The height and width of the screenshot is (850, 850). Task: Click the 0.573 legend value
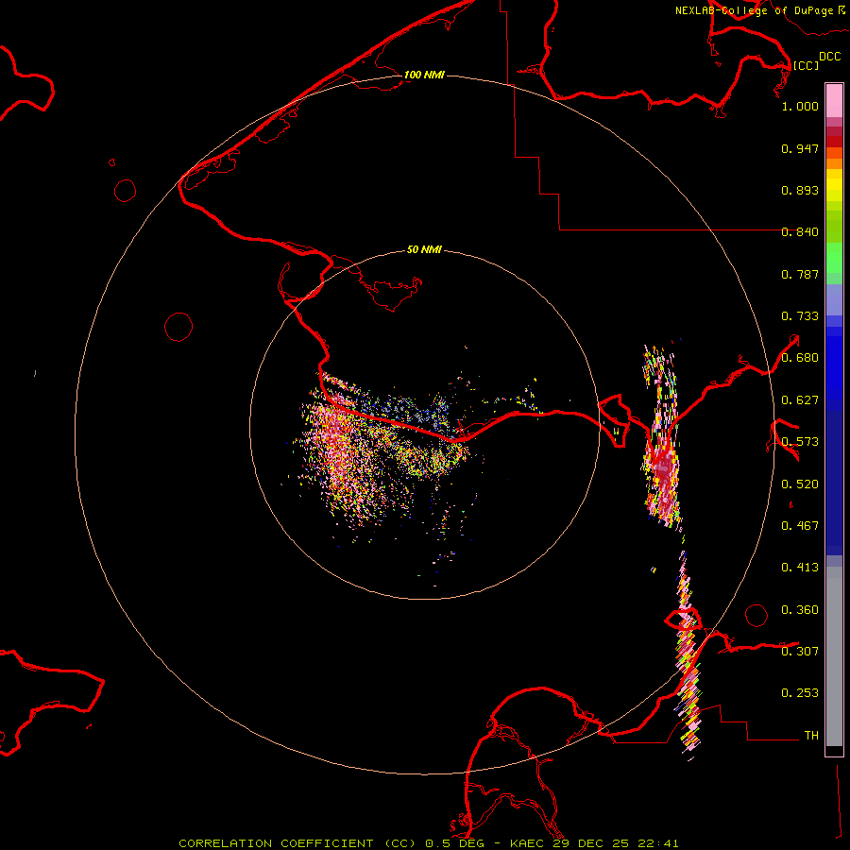(x=800, y=442)
